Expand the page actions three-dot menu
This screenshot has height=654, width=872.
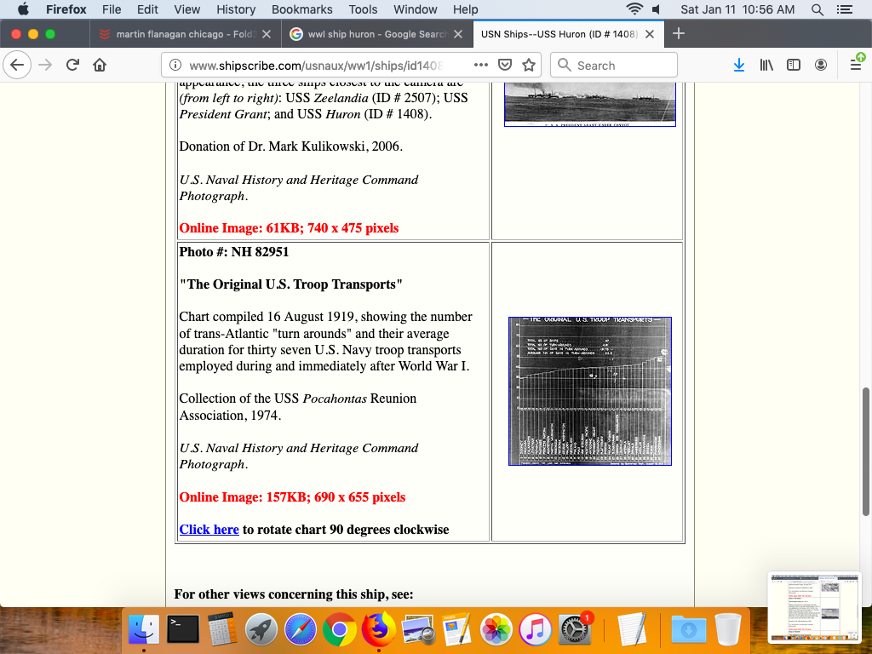480,66
